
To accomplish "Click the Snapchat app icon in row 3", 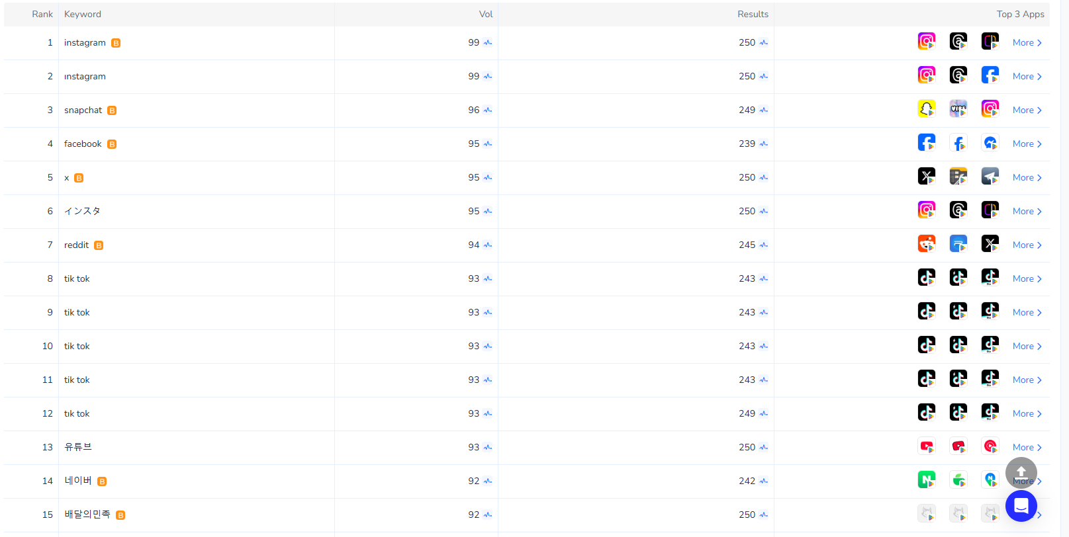I will (x=926, y=109).
